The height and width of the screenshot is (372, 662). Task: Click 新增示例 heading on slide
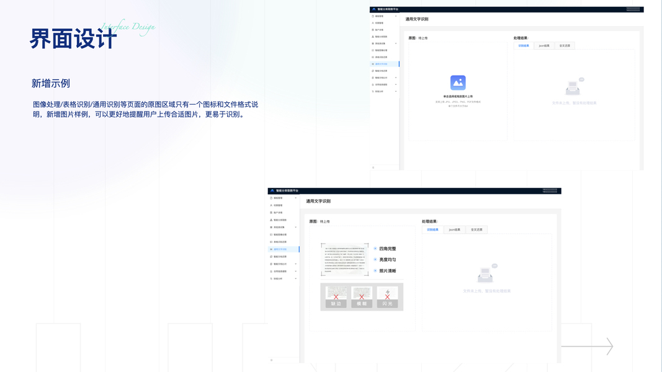51,84
